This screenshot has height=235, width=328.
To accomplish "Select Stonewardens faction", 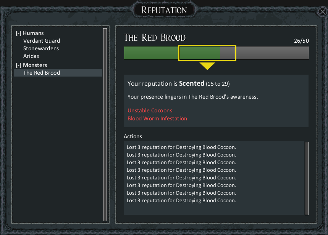I will point(41,48).
